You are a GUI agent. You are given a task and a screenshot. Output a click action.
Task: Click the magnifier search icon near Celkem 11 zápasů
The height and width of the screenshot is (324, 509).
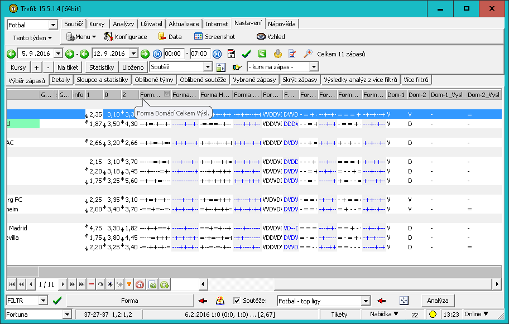tap(308, 54)
